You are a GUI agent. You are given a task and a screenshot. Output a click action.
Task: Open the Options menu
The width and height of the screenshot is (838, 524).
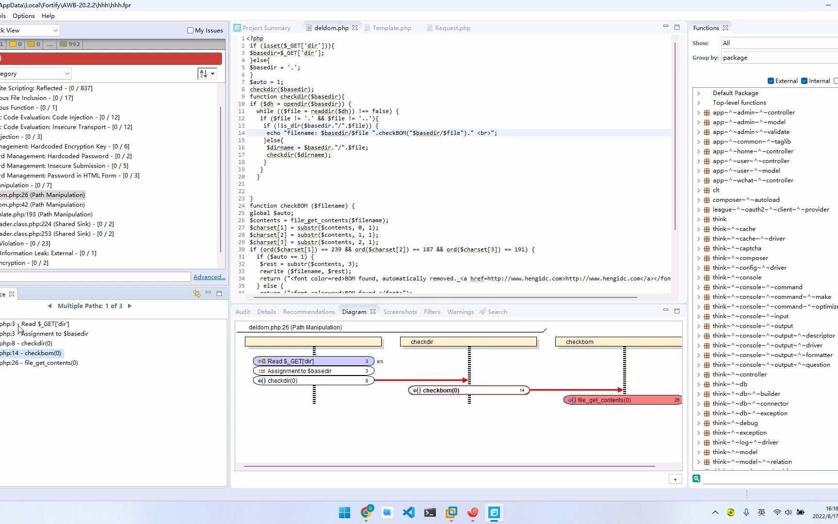pyautogui.click(x=23, y=16)
